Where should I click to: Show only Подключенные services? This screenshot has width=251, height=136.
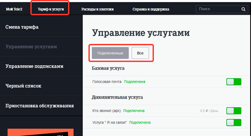(110, 53)
